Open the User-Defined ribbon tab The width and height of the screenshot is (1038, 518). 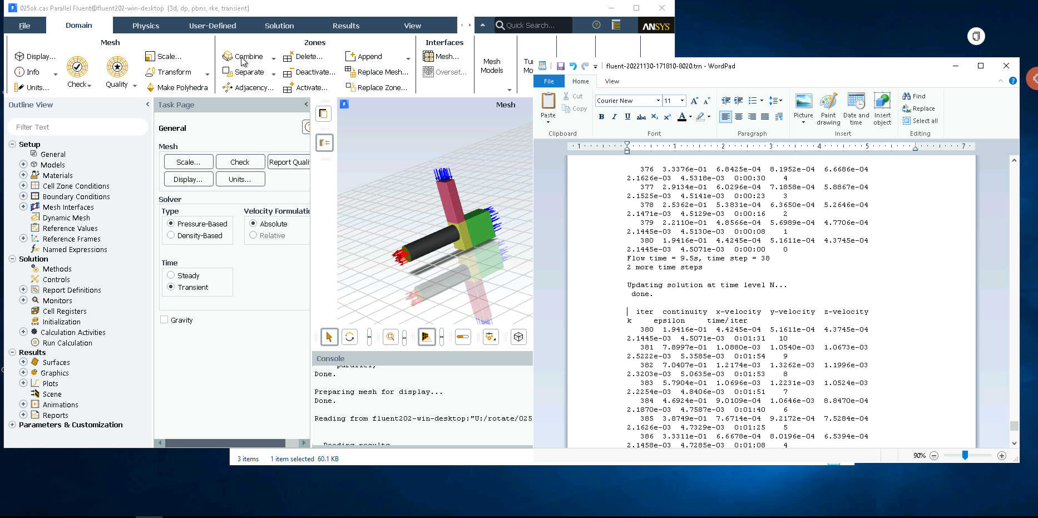212,26
